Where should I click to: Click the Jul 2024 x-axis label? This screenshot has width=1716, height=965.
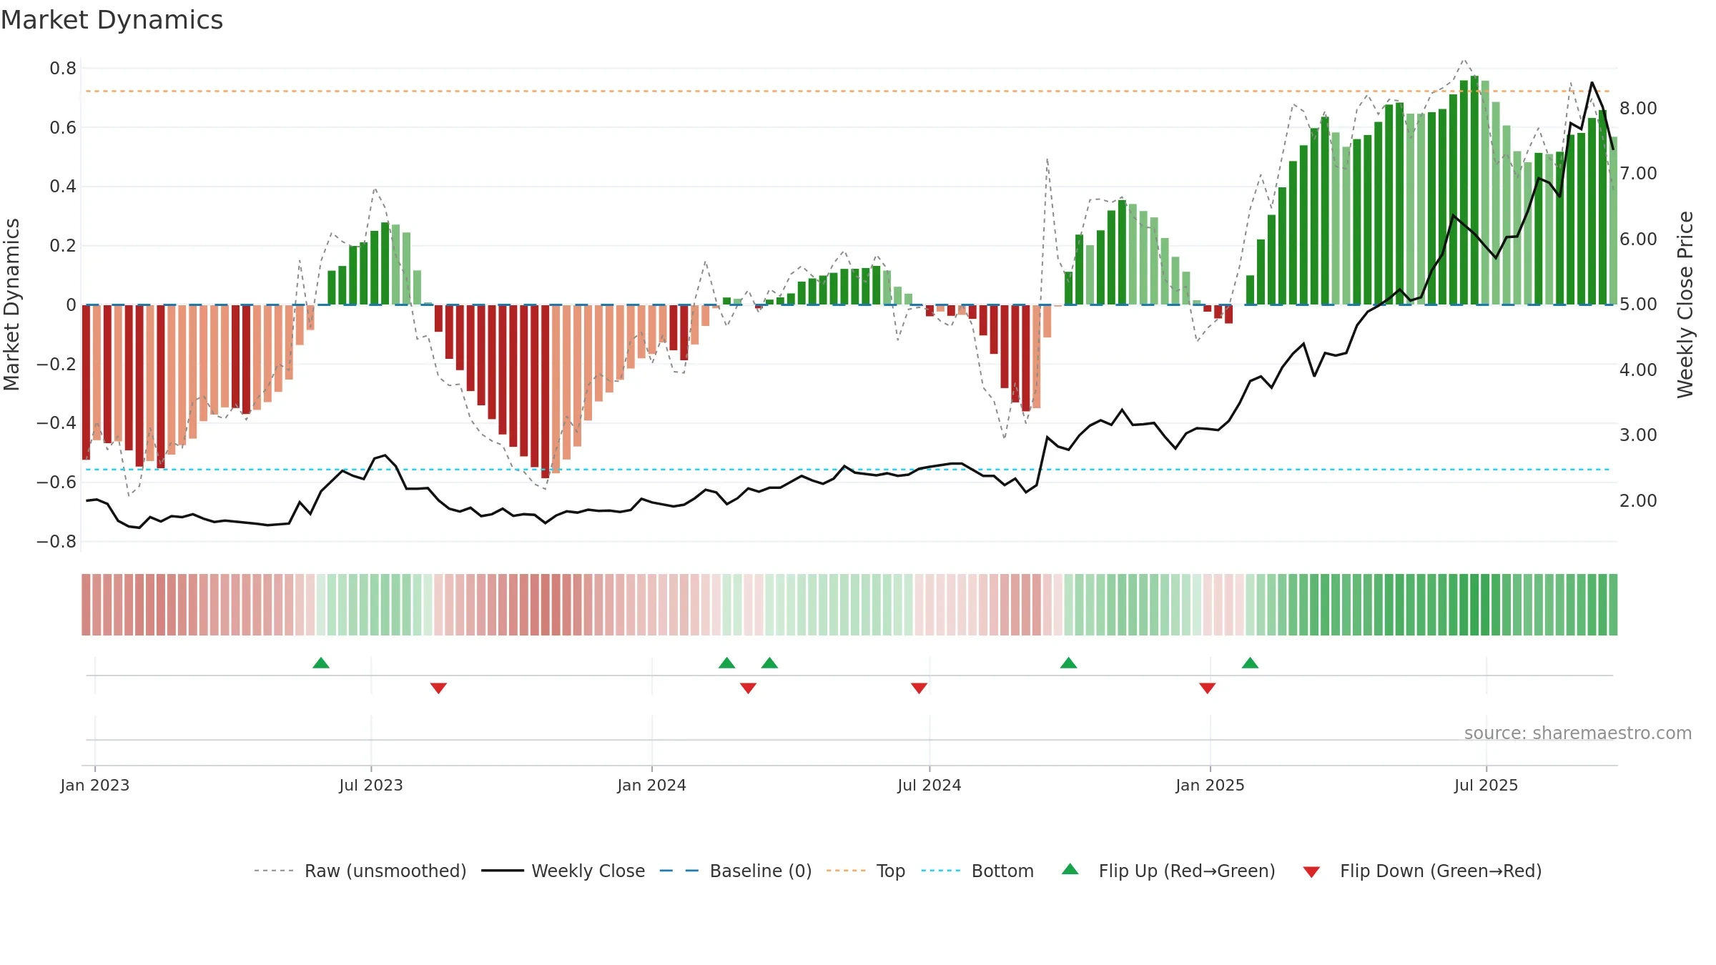coord(929,785)
